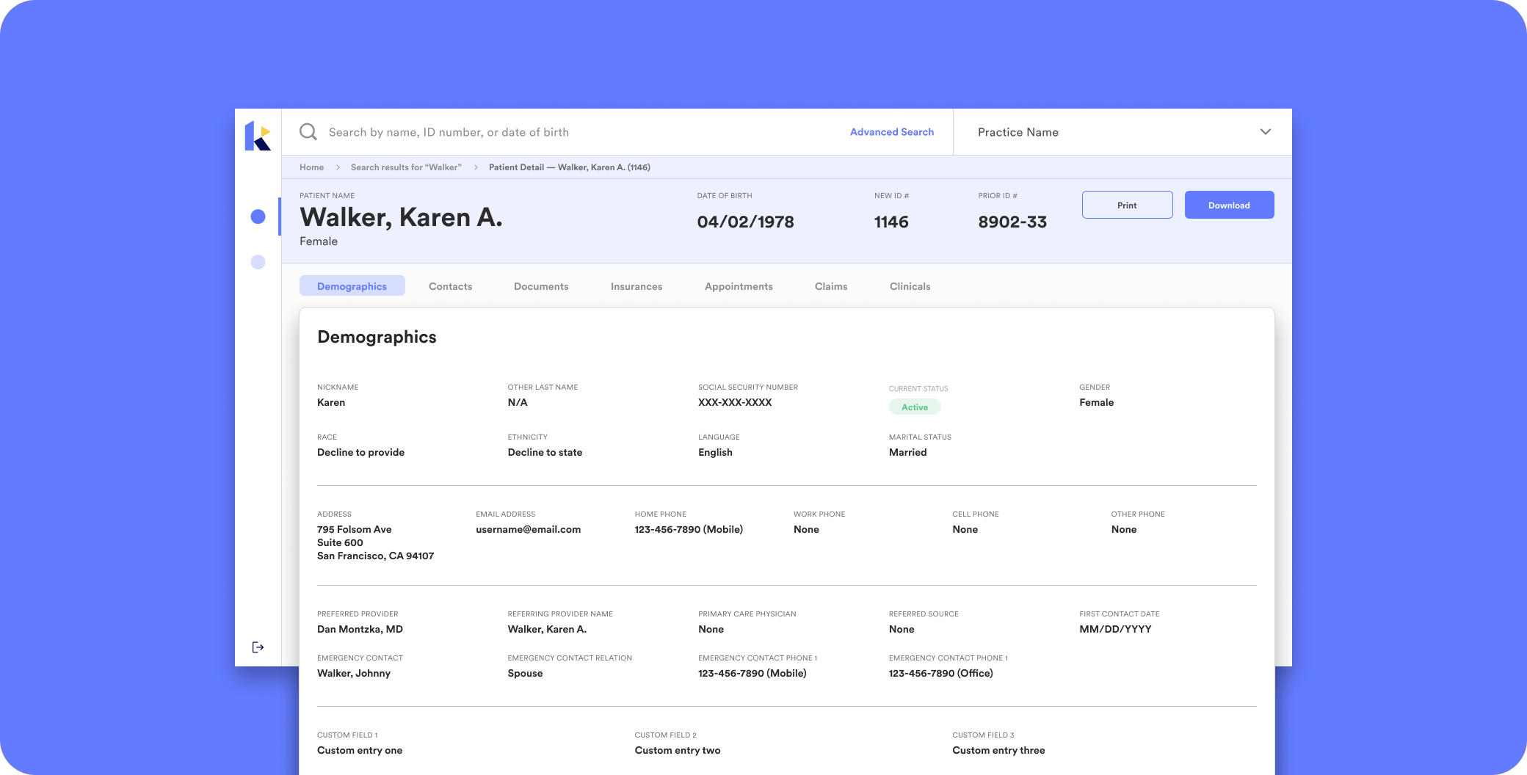This screenshot has width=1527, height=775.
Task: Click the social security value XXX-XXX-XXXX
Action: coord(735,402)
